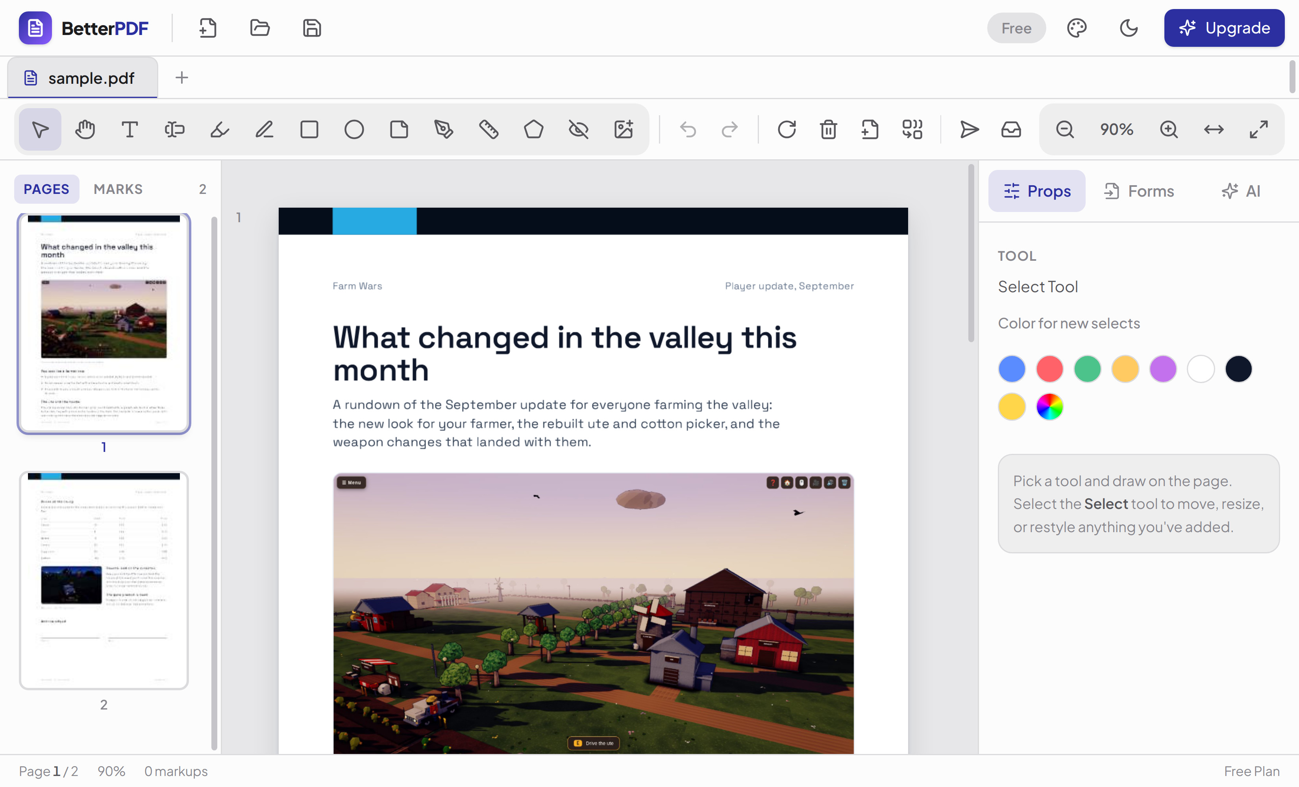Screen dimensions: 1299x787
Task: Click the Redo arrow
Action: point(730,129)
